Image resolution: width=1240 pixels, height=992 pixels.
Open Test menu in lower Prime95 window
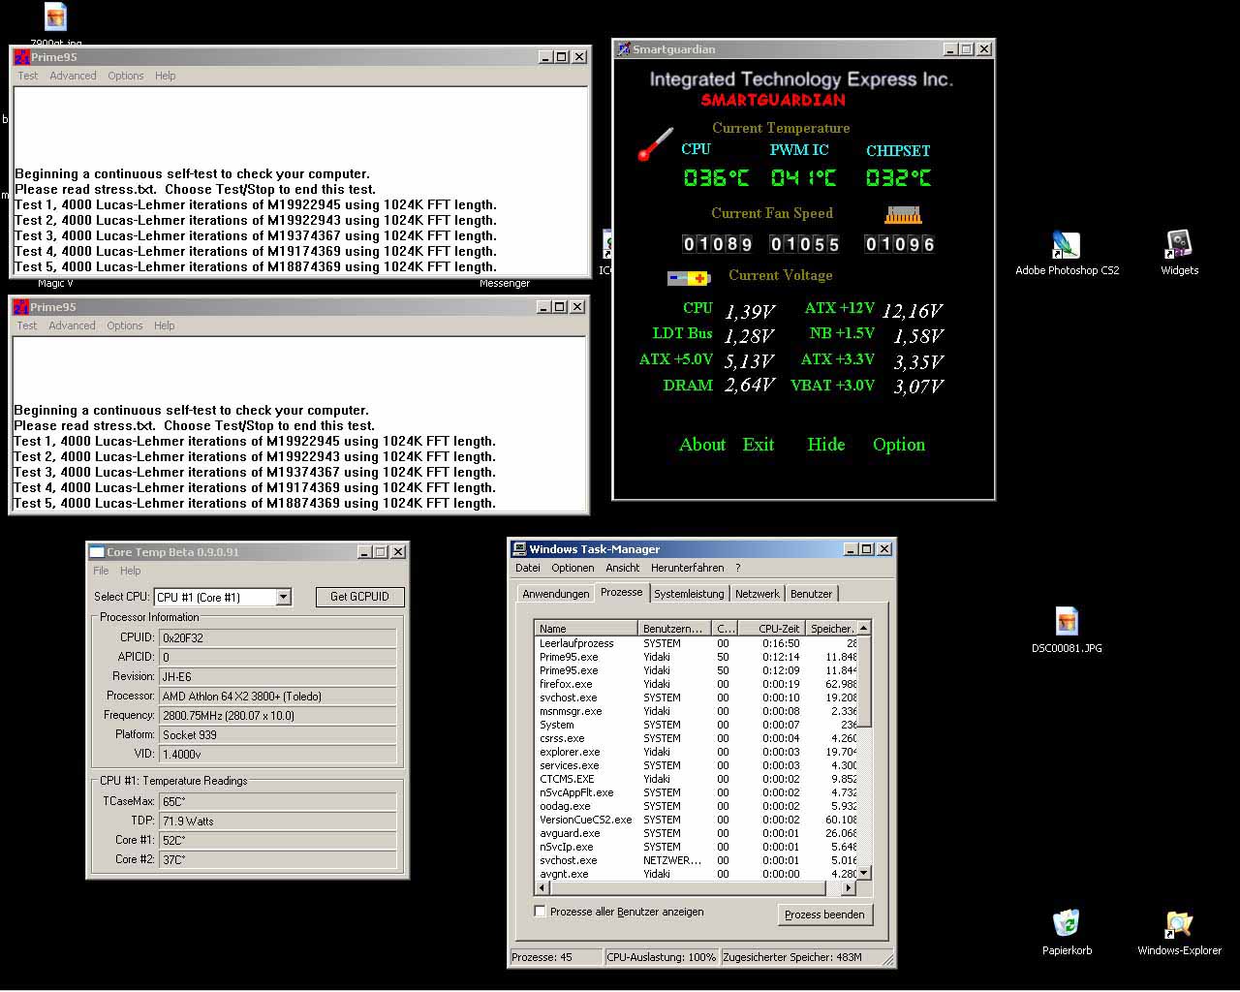(x=27, y=325)
